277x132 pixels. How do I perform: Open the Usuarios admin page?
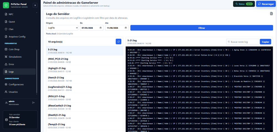pos(19,92)
